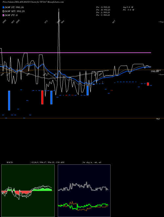Open the ADX indicator panel
Image resolution: width=164 pixels, height=217 pixels.
pyautogui.click(x=84, y=191)
